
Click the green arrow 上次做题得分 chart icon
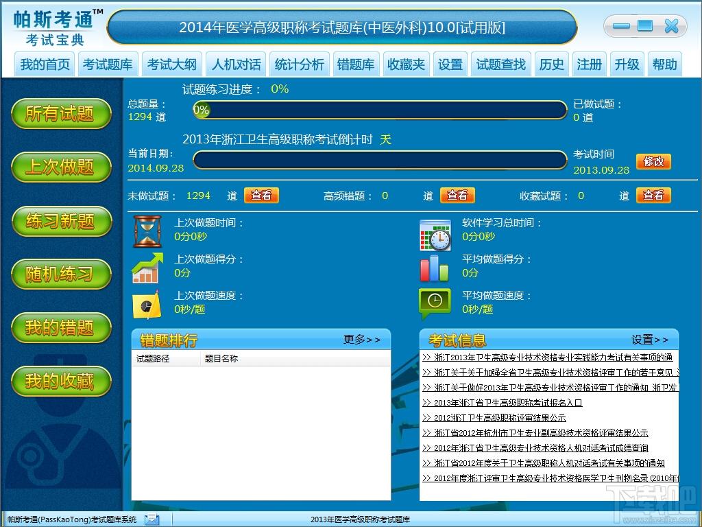(147, 268)
